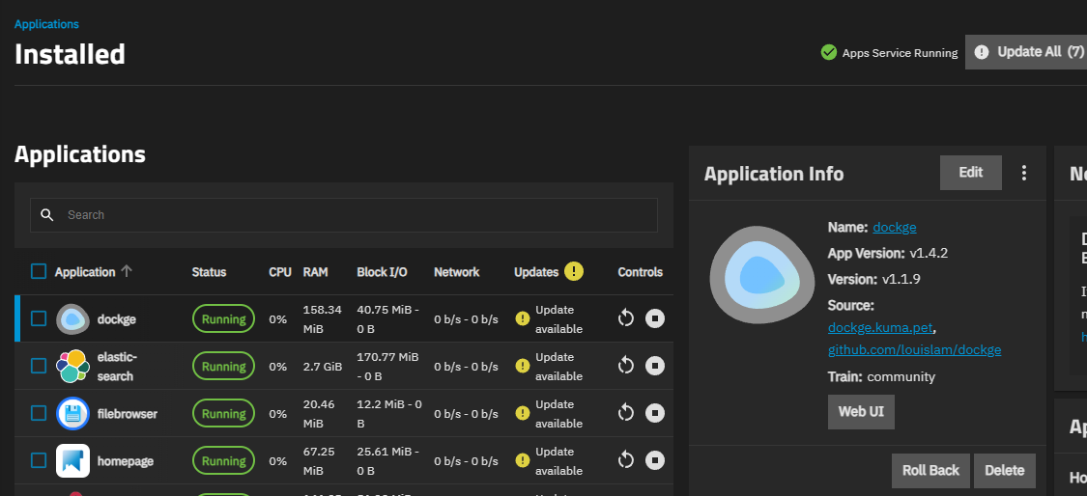The image size is (1087, 496).
Task: Click the Edit button
Action: click(970, 173)
